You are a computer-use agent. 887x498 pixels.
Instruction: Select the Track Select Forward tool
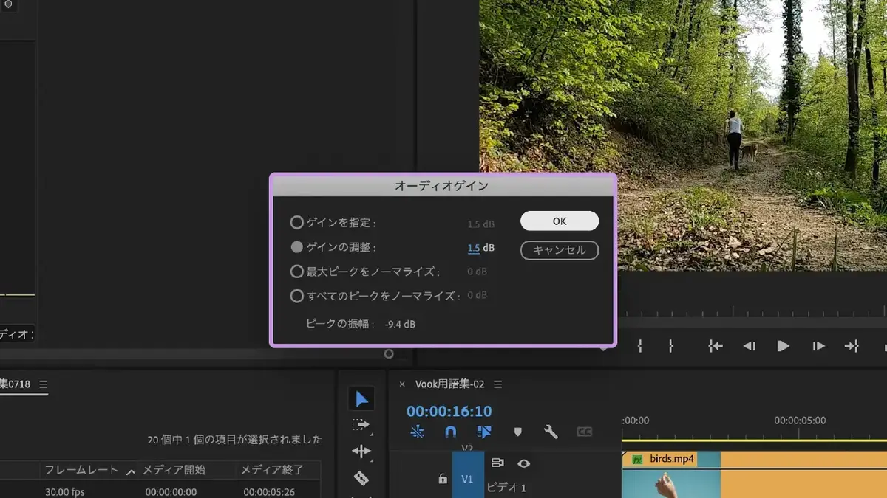click(x=361, y=425)
